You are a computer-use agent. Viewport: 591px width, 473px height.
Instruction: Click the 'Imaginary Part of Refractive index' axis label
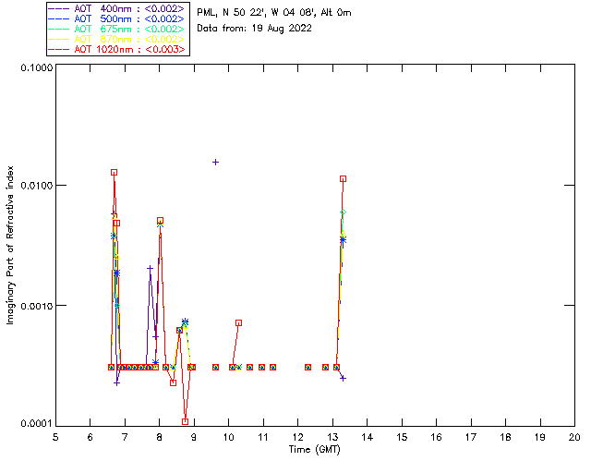(x=10, y=245)
